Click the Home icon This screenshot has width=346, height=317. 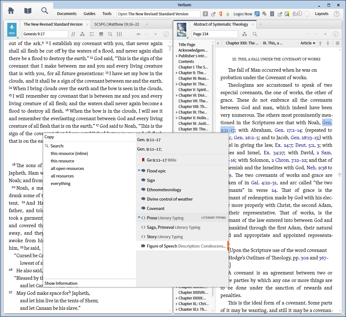11,11
